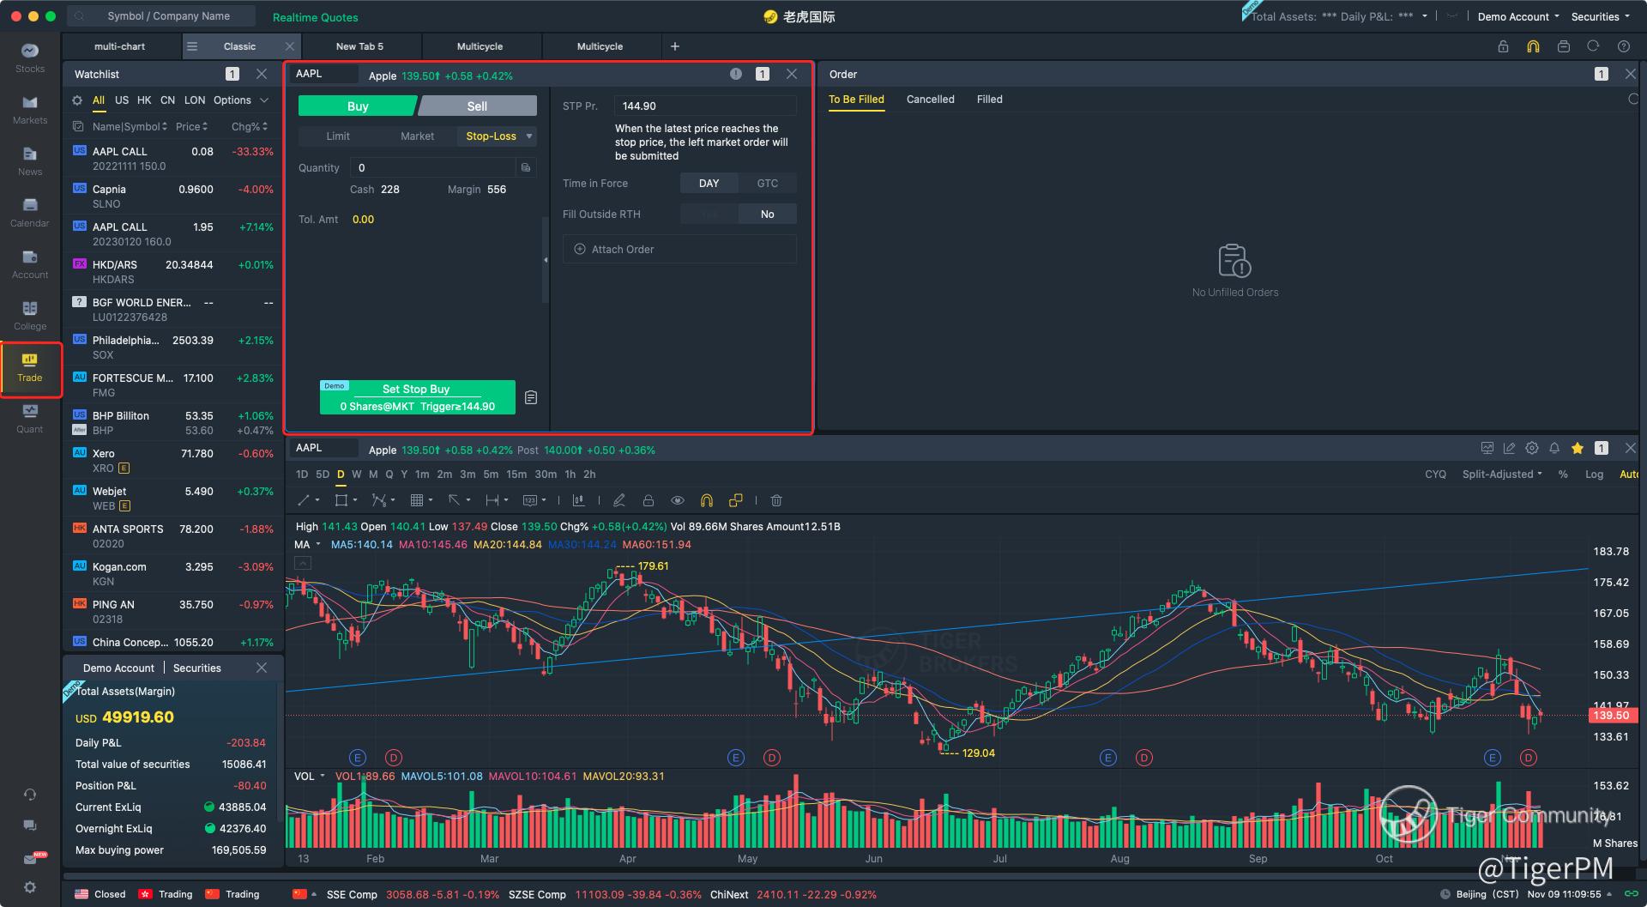Open the Split-Adjusted dropdown
1647x907 pixels.
coord(1501,475)
